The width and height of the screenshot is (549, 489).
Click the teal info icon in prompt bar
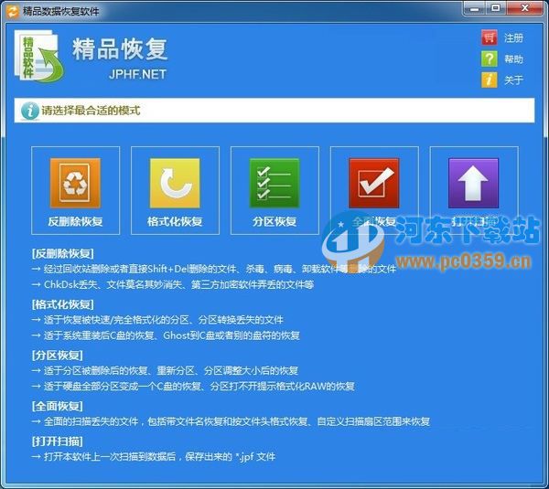tap(30, 111)
